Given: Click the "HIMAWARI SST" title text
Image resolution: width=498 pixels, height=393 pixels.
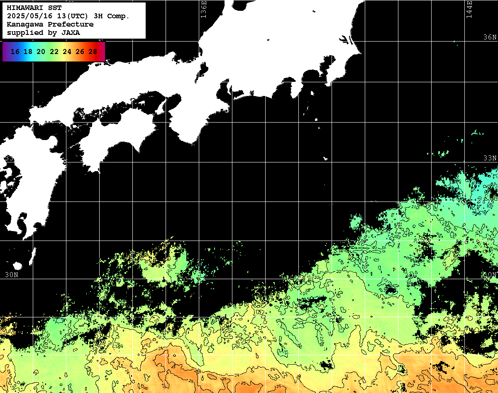Looking at the screenshot, I should coord(34,7).
